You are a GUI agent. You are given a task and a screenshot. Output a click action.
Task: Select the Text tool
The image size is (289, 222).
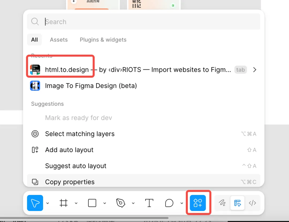(x=149, y=203)
